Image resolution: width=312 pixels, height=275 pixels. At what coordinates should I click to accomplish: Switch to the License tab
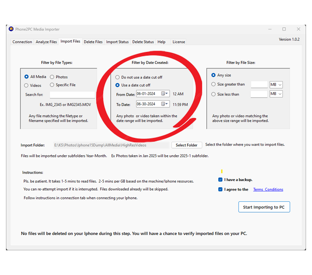pyautogui.click(x=179, y=42)
